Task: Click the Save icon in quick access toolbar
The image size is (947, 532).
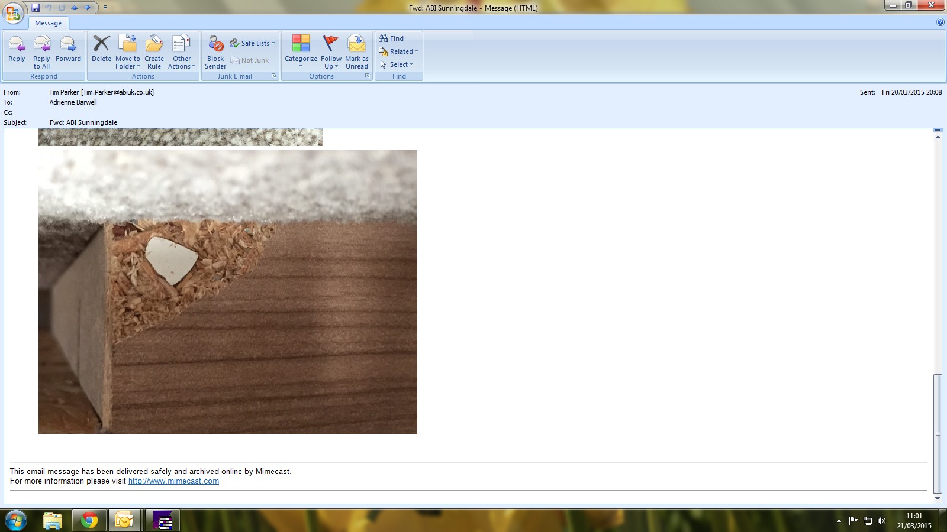Action: (36, 8)
